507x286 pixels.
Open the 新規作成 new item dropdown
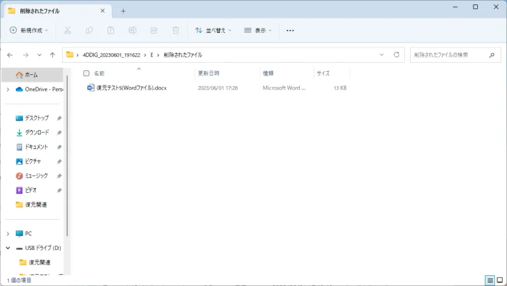(x=29, y=30)
